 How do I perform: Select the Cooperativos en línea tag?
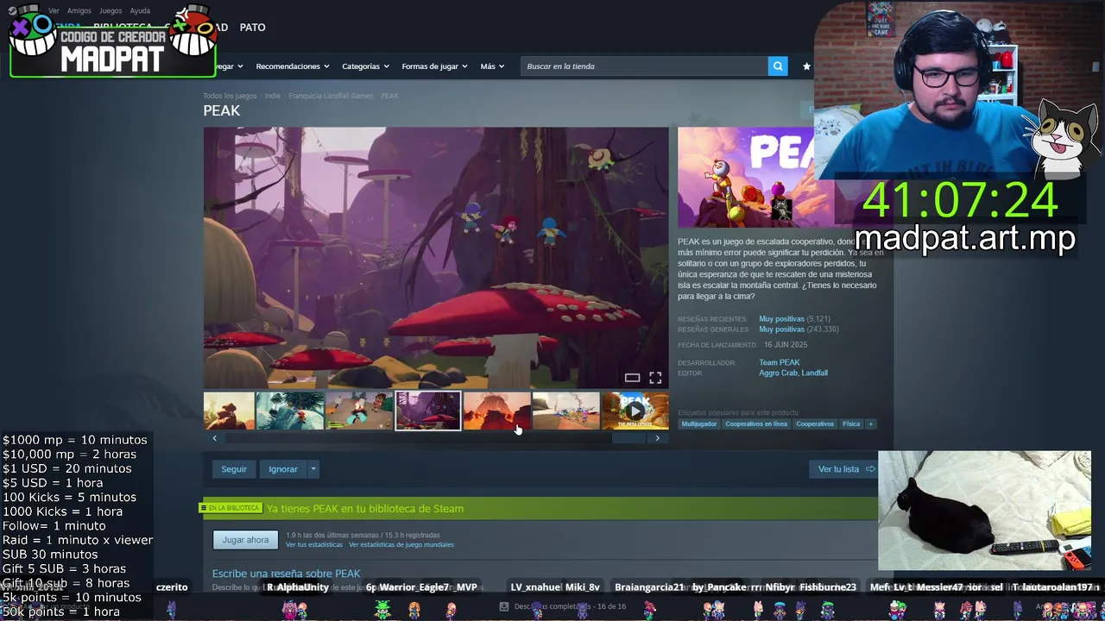[x=756, y=424]
